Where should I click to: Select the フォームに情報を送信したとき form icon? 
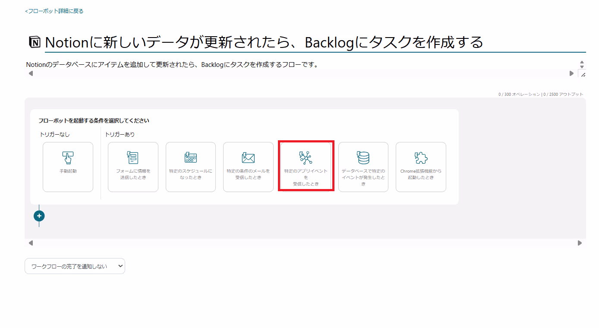[133, 158]
